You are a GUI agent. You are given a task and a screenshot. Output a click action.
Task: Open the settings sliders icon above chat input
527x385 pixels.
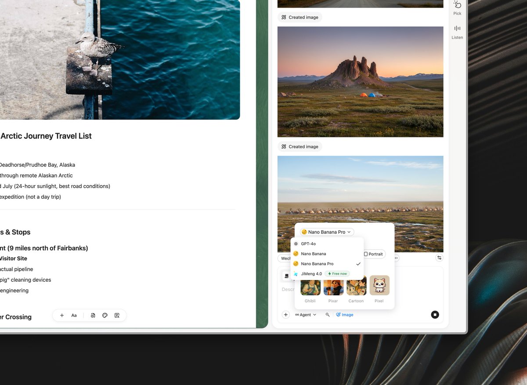pyautogui.click(x=439, y=258)
